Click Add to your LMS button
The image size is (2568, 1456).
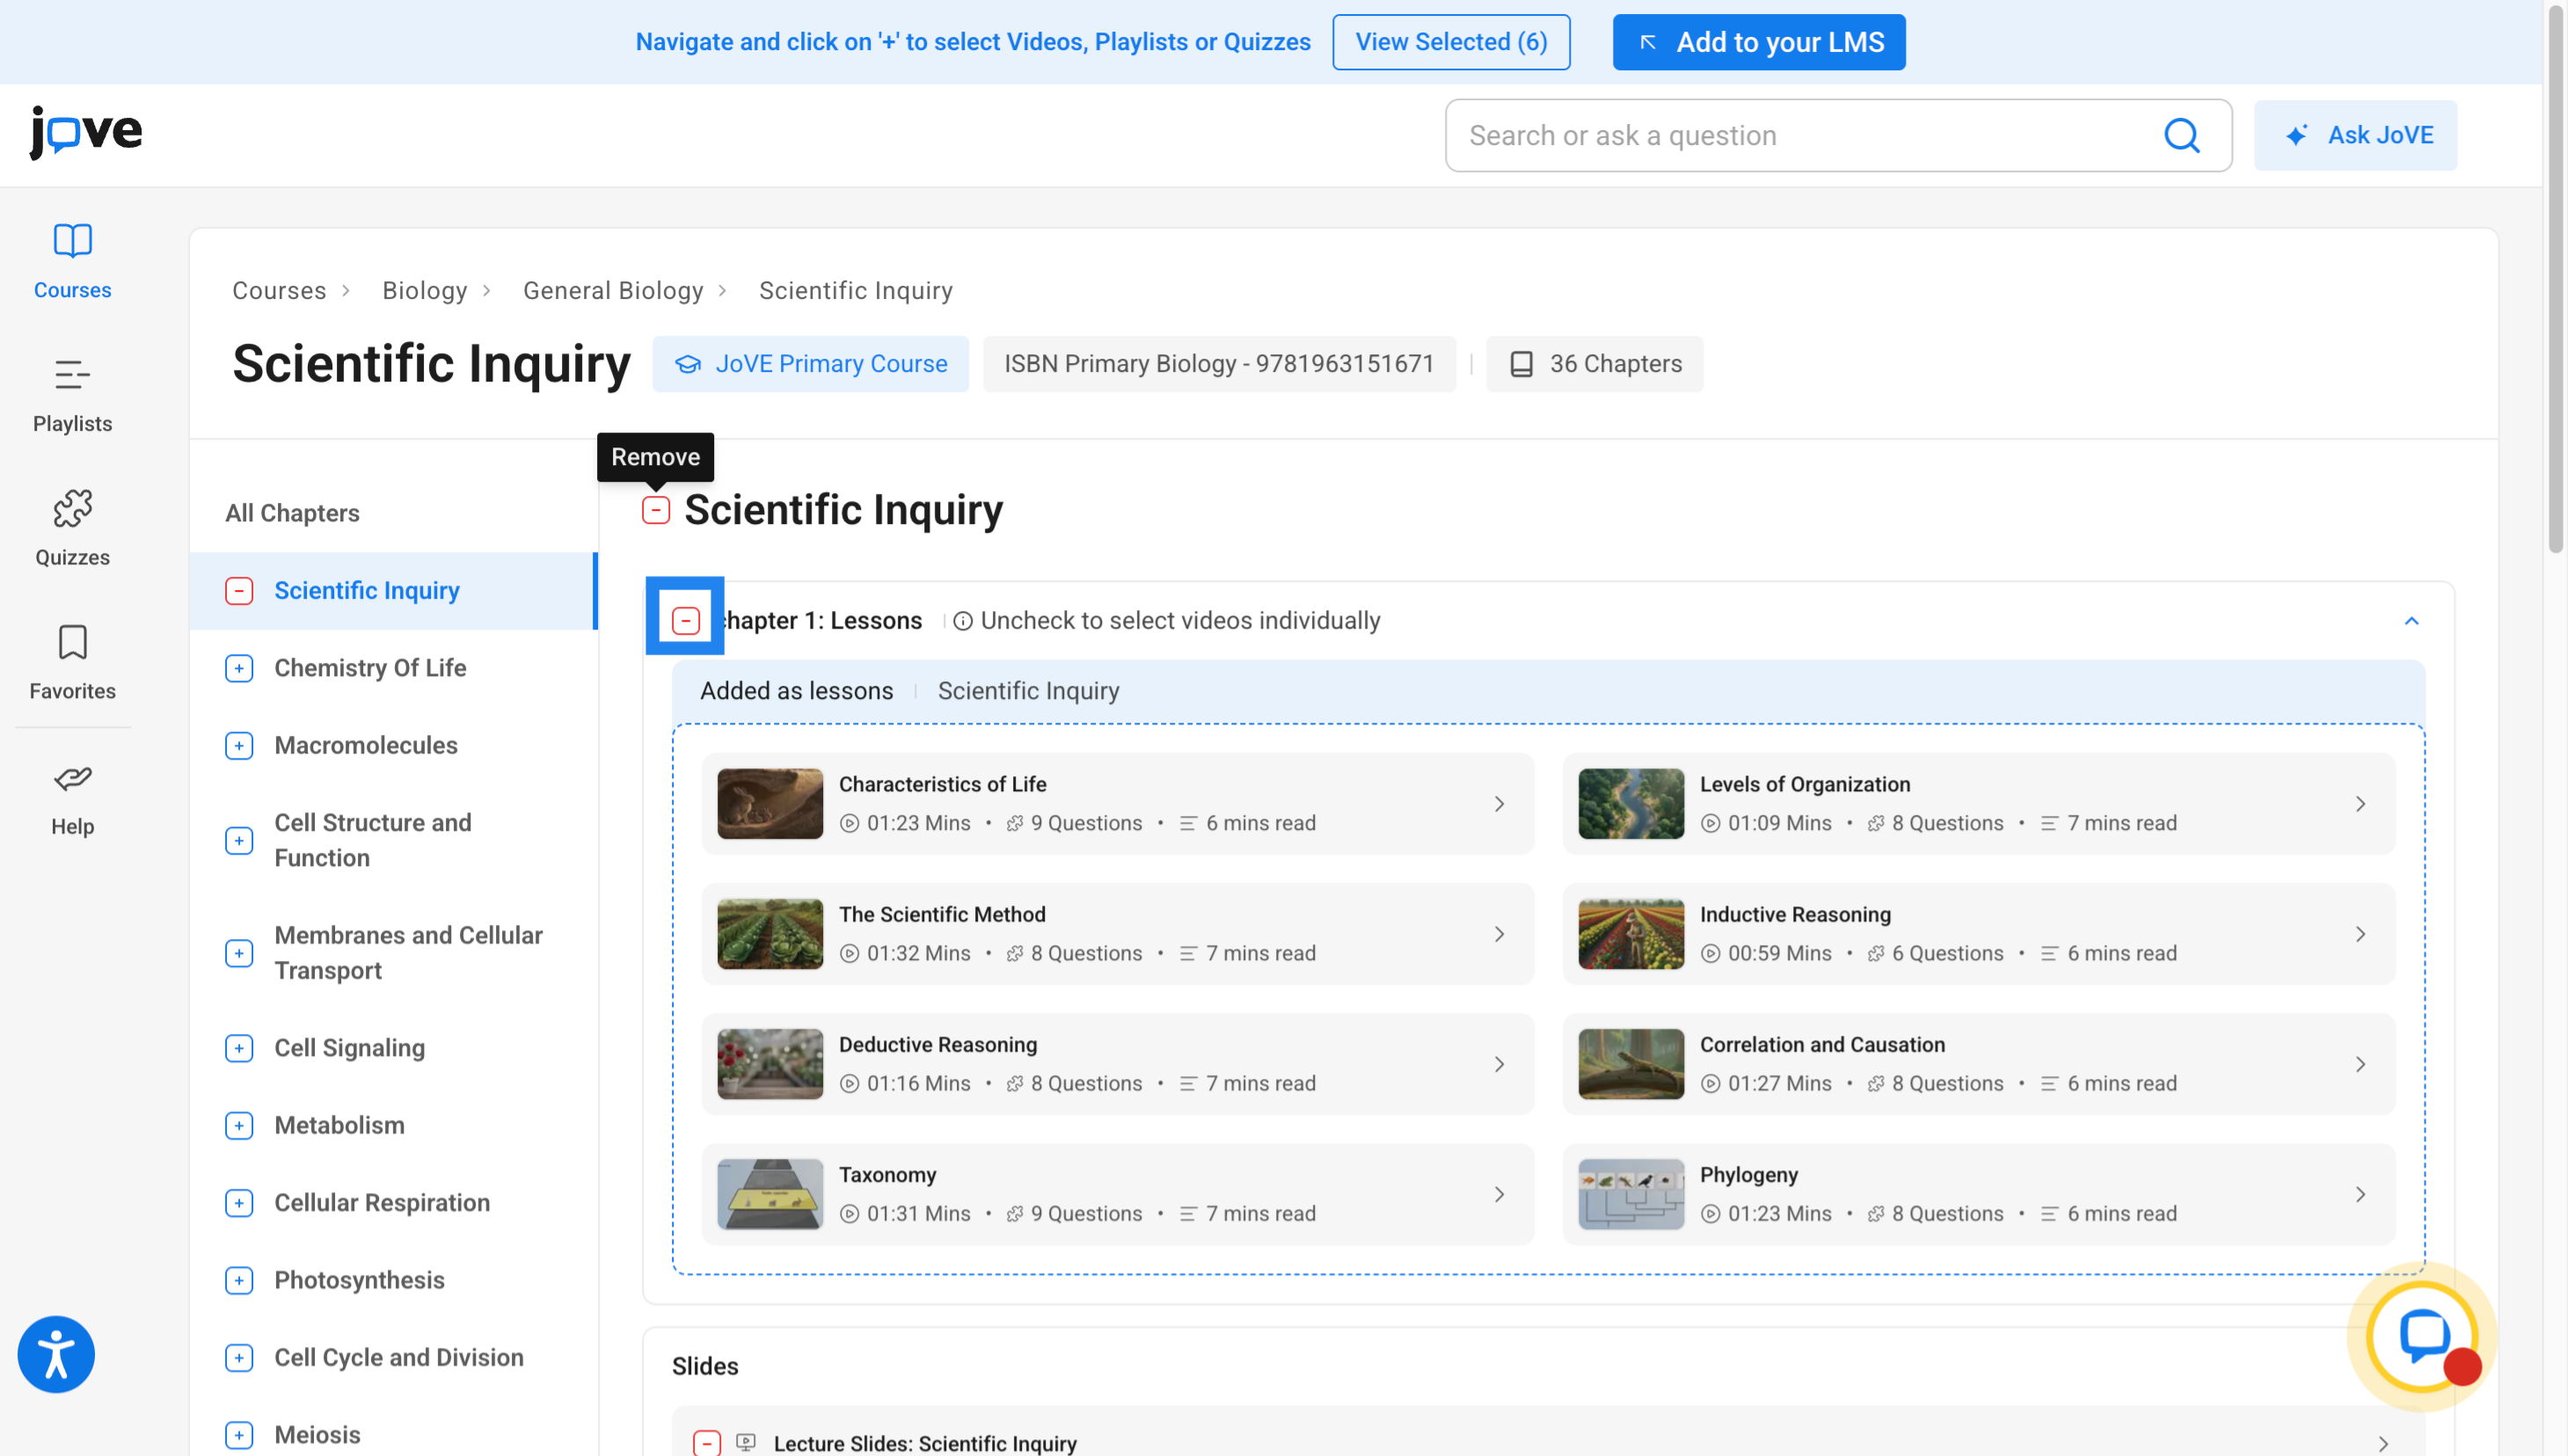tap(1759, 42)
